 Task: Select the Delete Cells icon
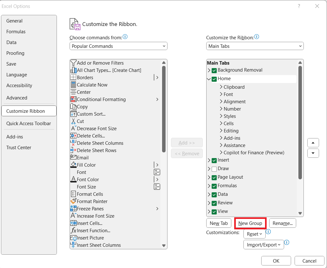(x=73, y=136)
